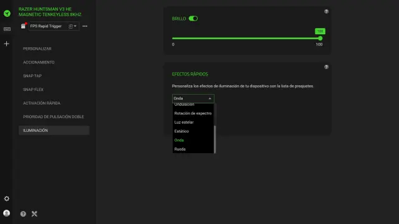Click the Razer Huntsman V3 HE device title
The width and height of the screenshot is (399, 224).
coord(50,12)
